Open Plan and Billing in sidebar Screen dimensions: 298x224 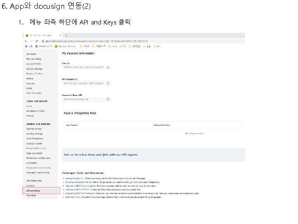(x=34, y=59)
